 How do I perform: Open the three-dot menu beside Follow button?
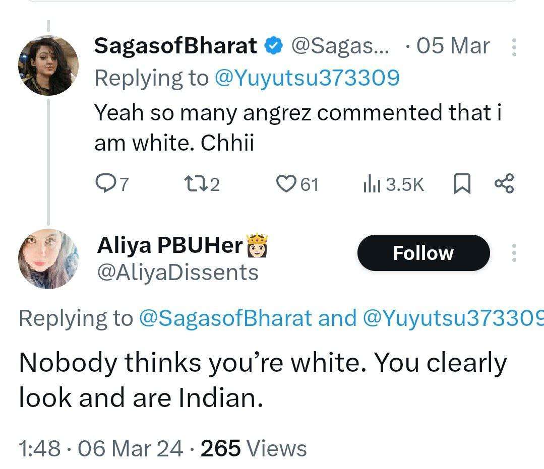tap(514, 253)
